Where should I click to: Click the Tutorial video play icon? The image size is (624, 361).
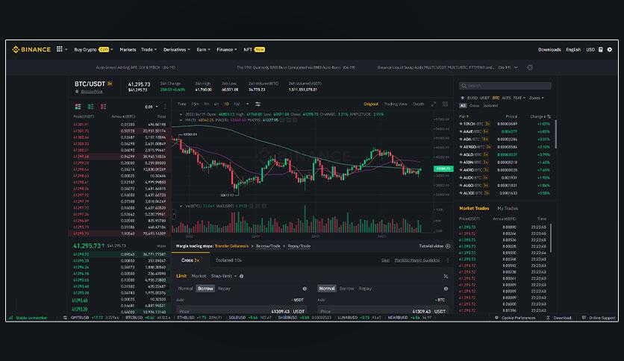448,246
